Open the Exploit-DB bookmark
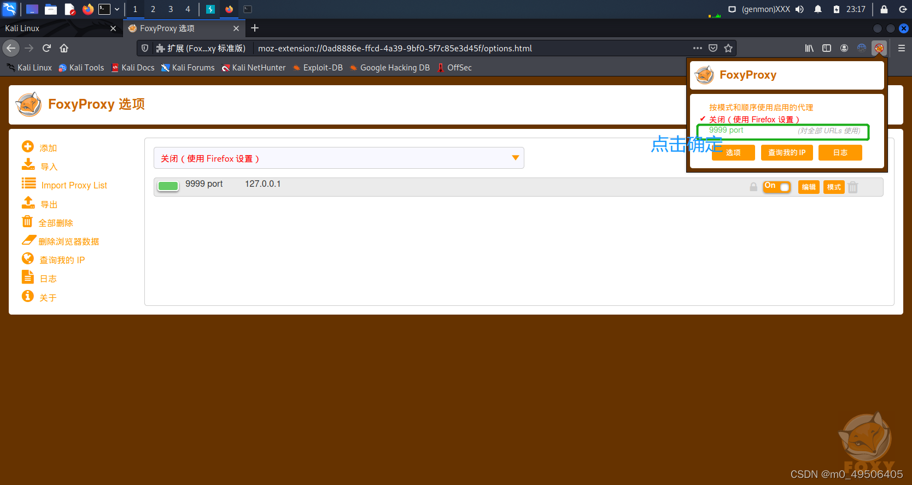Screen dimensions: 912x485 tap(318, 68)
